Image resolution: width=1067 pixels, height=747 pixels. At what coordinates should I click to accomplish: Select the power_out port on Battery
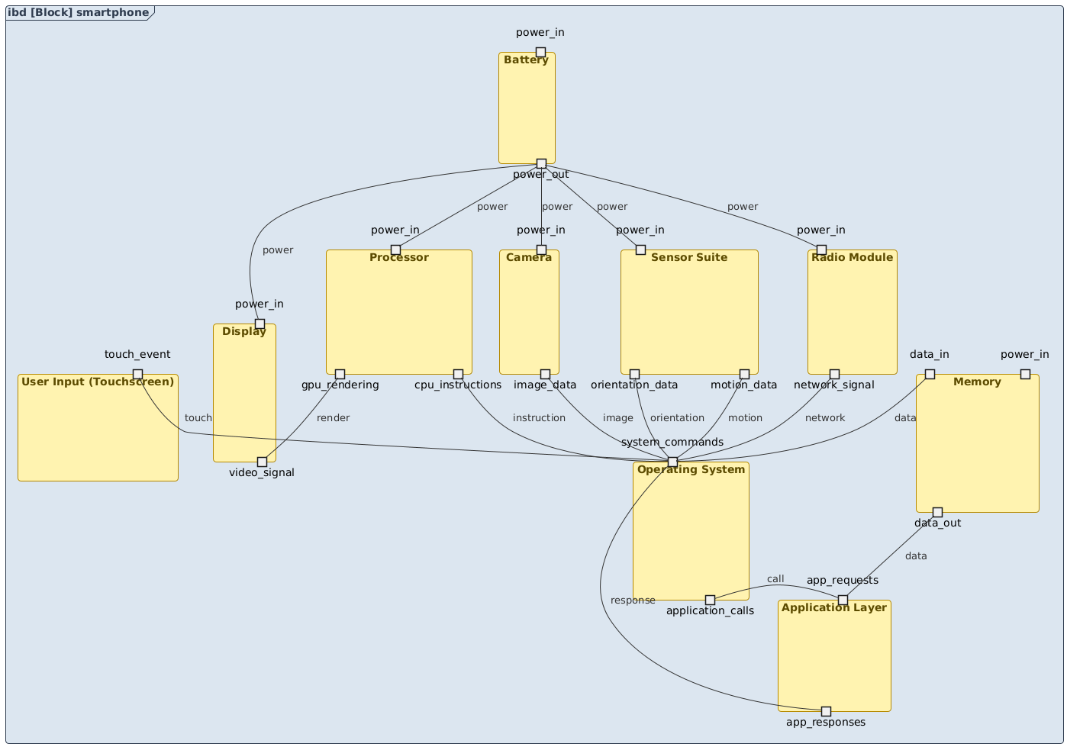point(541,163)
